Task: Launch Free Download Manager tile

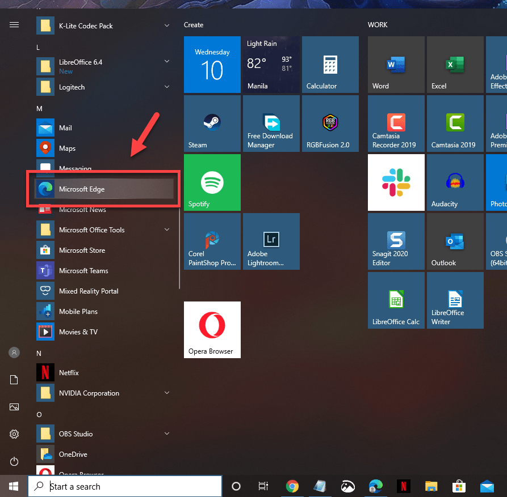Action: 271,124
